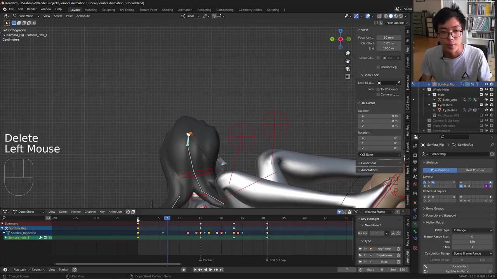Open the Pose menu in viewport header
The height and width of the screenshot is (279, 497).
[x=69, y=16]
